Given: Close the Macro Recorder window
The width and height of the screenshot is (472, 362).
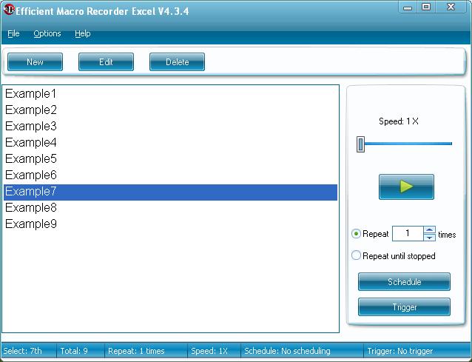Looking at the screenshot, I should point(451,7).
